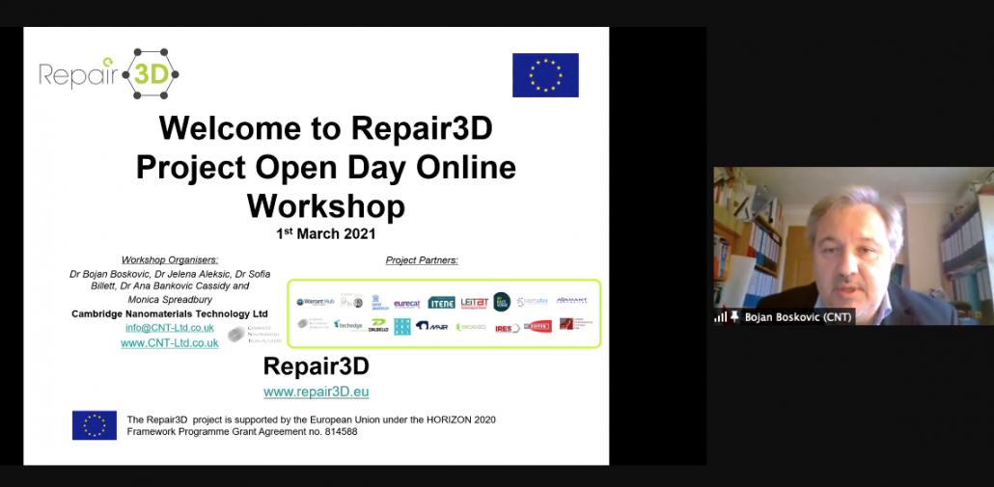Click the Dalbello partner logo
The image size is (994, 487).
[378, 326]
